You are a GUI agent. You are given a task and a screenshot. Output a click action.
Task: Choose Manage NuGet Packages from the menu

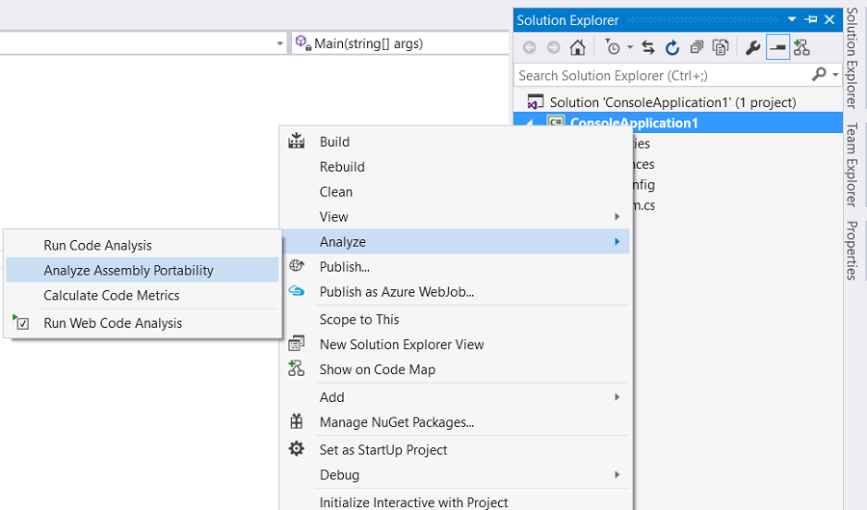(x=396, y=422)
